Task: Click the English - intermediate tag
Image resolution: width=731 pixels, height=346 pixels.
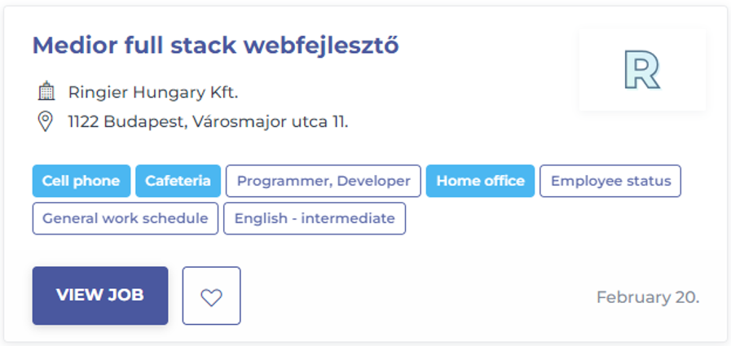Action: click(314, 218)
